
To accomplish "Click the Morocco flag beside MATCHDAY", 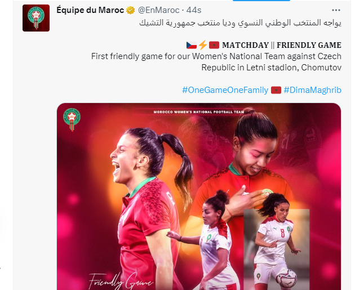I will pos(214,45).
